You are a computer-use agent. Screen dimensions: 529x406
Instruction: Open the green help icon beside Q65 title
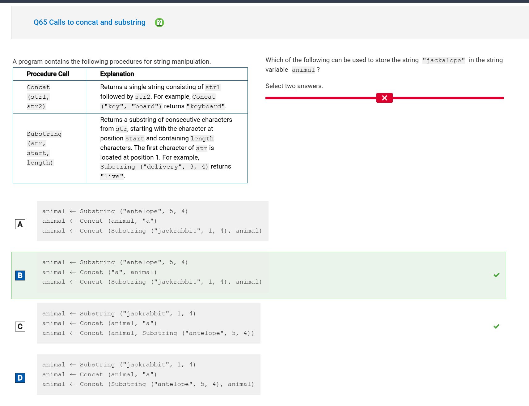[159, 23]
